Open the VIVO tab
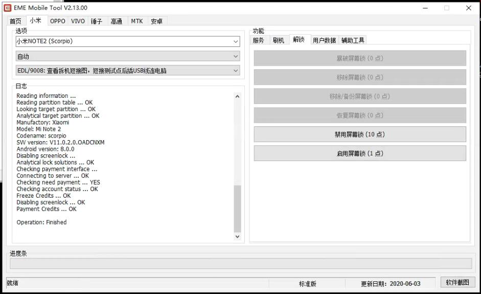Viewport: 481px width, 294px height. 78,21
